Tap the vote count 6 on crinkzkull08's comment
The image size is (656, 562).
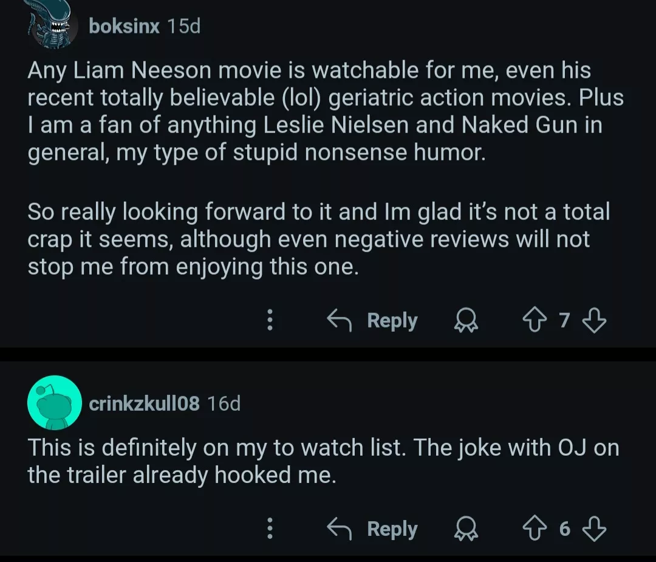[565, 529]
